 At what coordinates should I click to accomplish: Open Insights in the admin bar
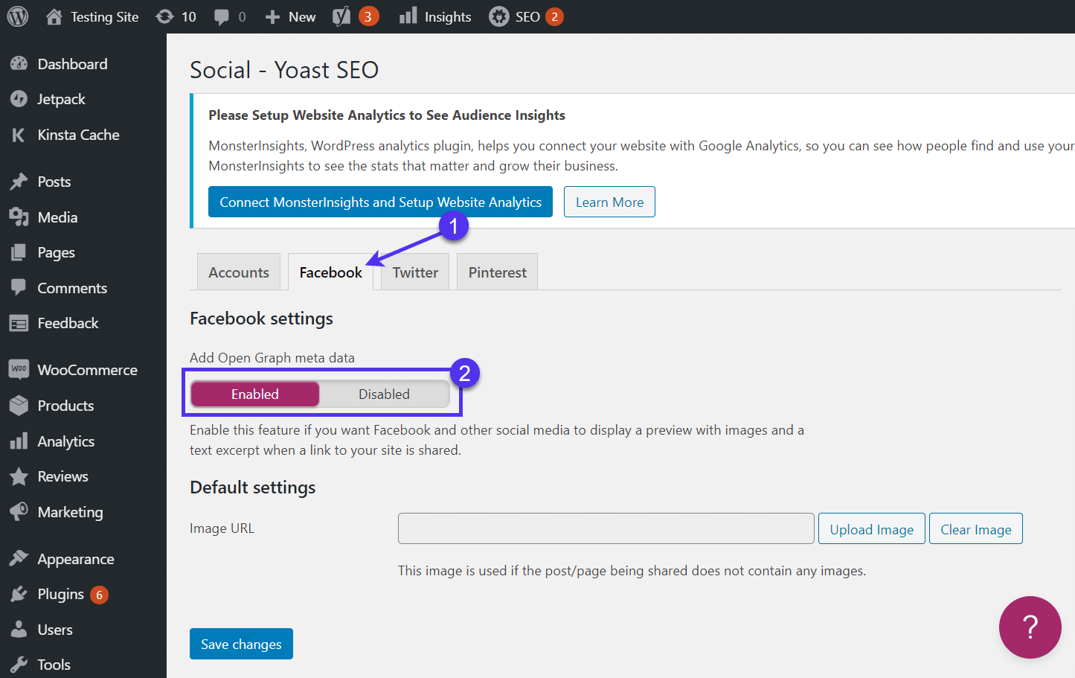pos(435,16)
